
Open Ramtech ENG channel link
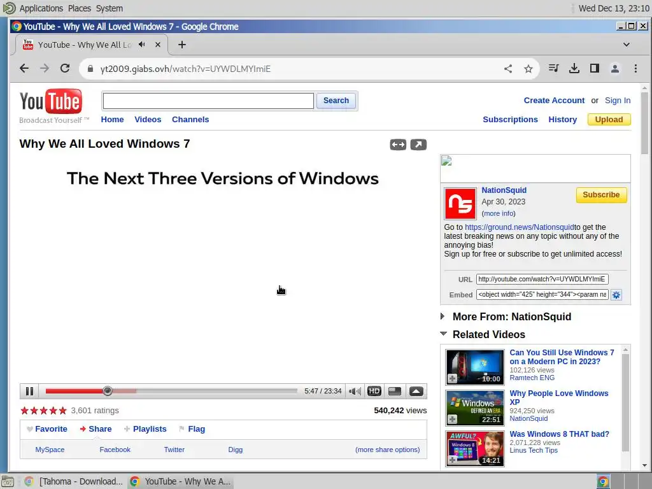[532, 378]
